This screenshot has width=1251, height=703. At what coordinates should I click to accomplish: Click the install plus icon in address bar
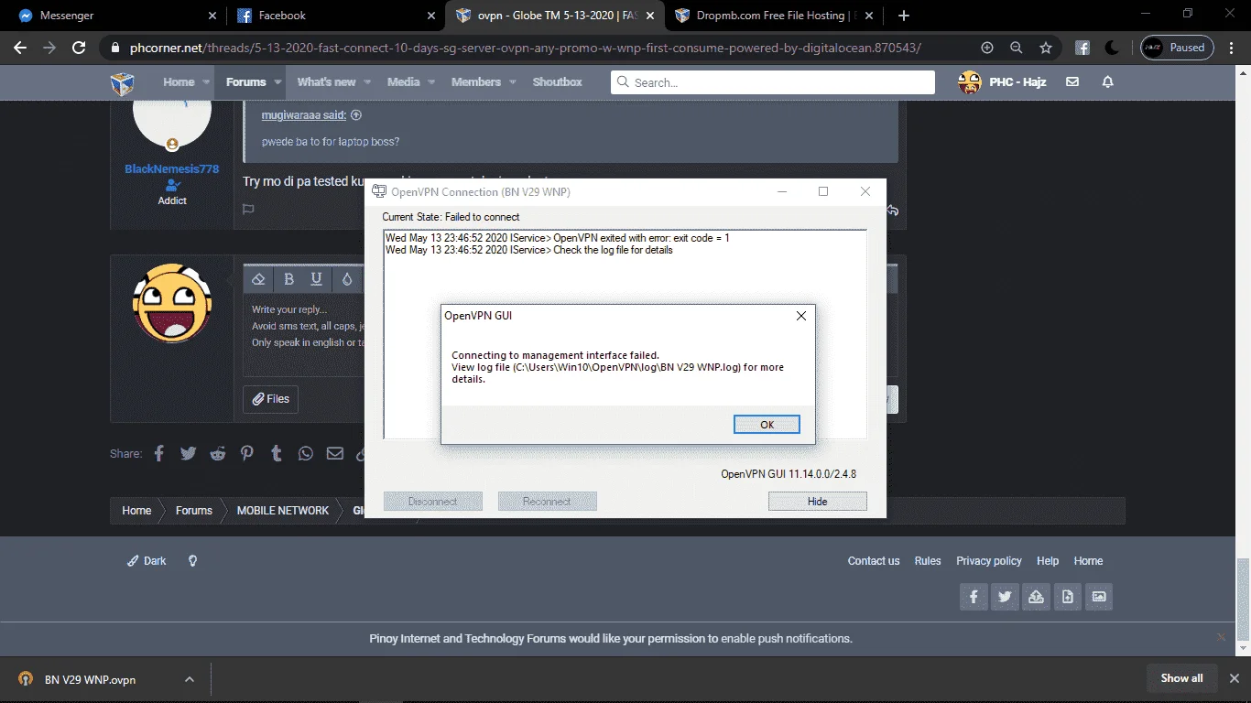(x=987, y=48)
